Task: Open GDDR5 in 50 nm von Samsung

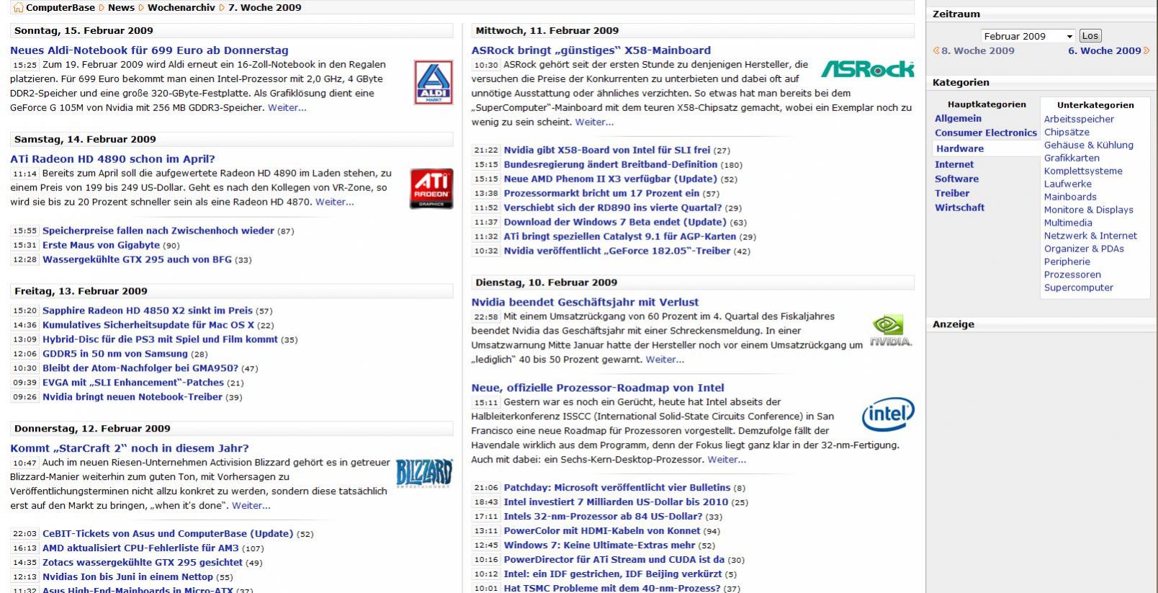Action: 115,354
